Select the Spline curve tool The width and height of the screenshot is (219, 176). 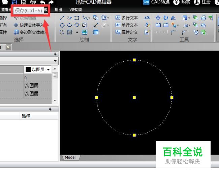62,32
